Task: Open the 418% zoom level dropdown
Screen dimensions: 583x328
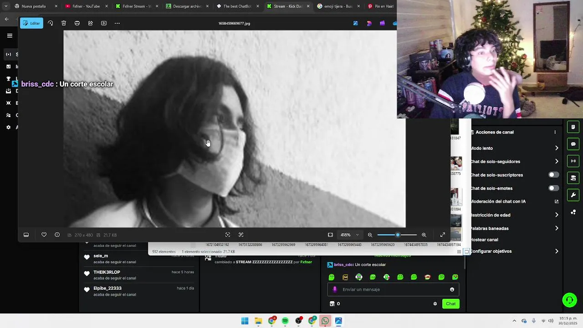Action: click(349, 235)
